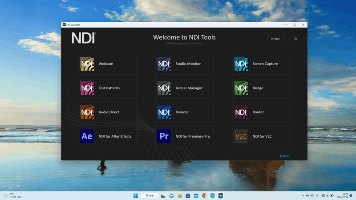The height and width of the screenshot is (200, 356).
Task: Click the large NDI logo
Action: (x=84, y=38)
